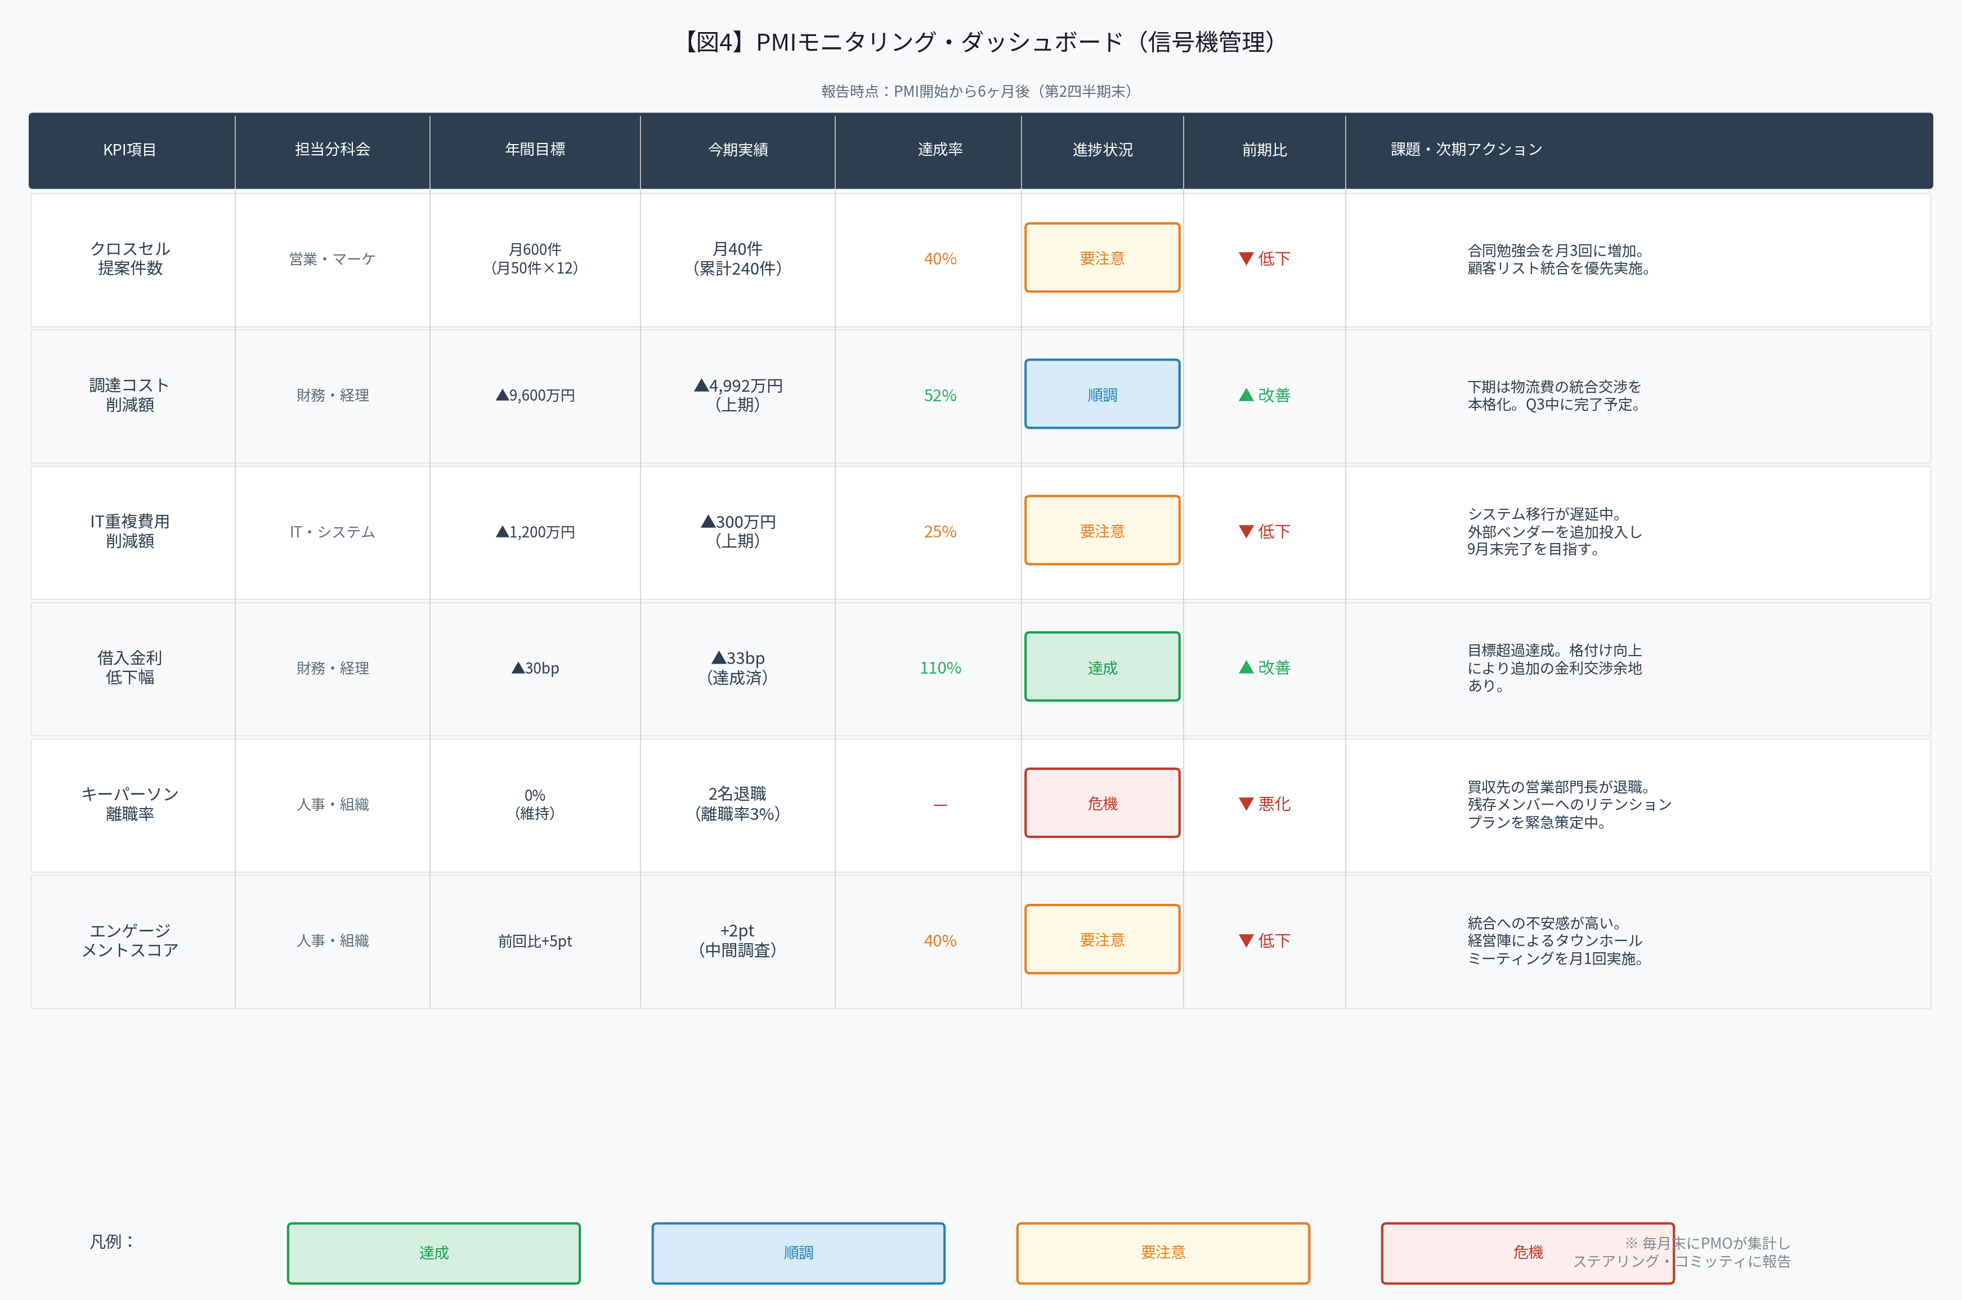Click the ▲4,992万円 result cell
Screen dimensions: 1962x1300
738,396
